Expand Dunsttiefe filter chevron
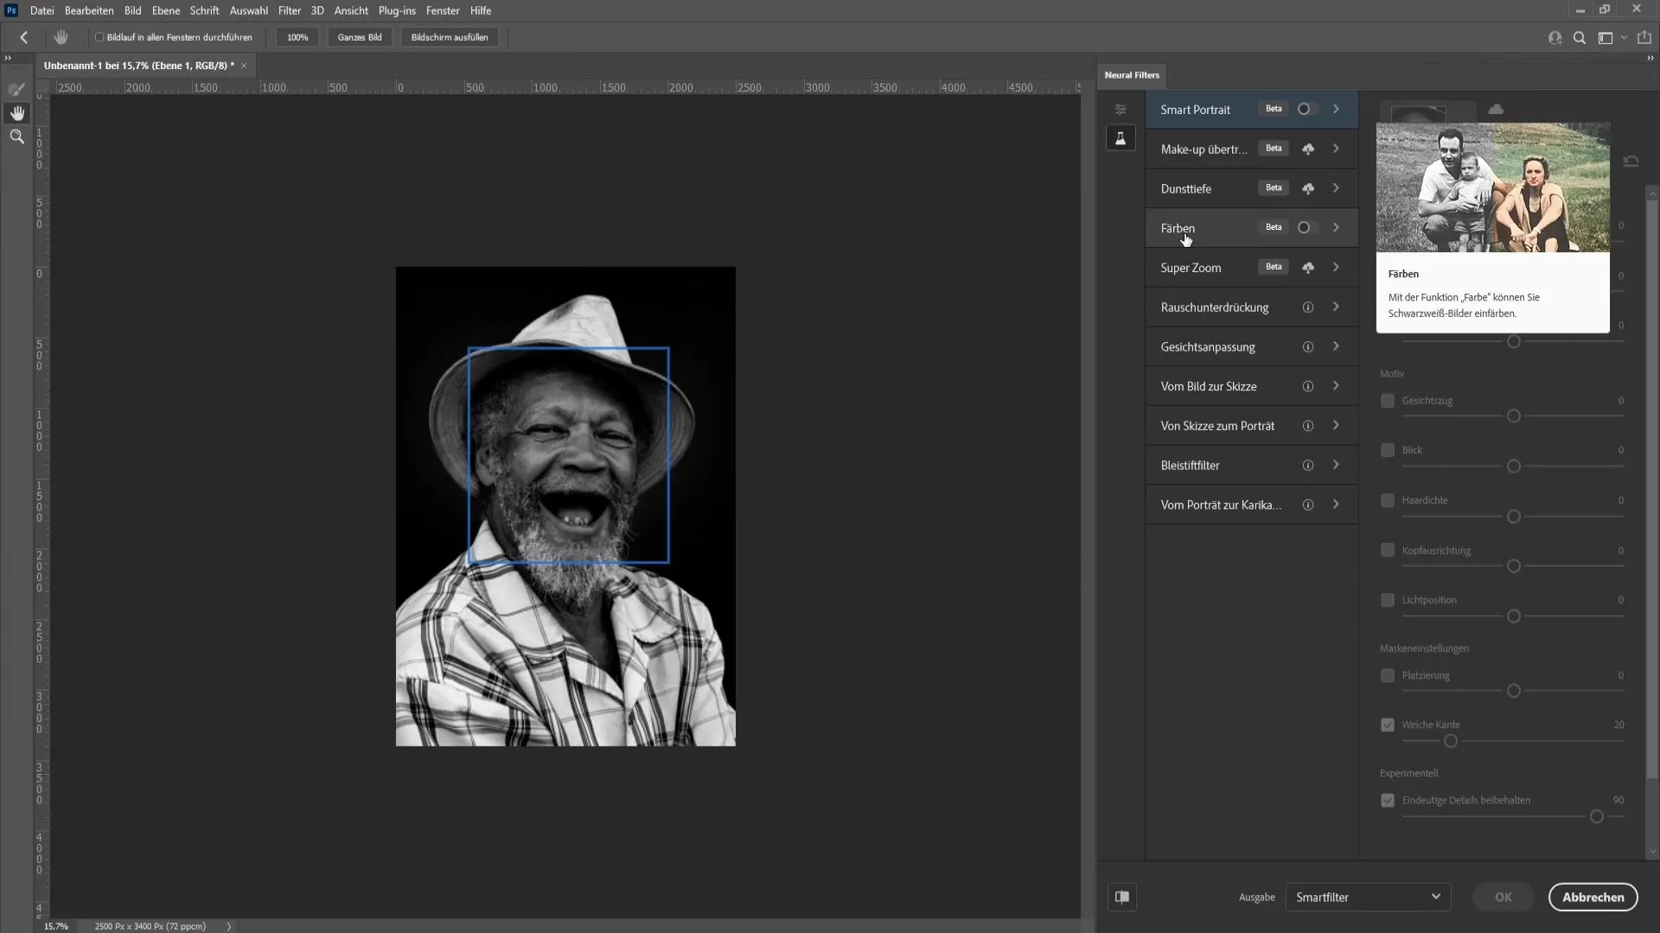 1337,188
